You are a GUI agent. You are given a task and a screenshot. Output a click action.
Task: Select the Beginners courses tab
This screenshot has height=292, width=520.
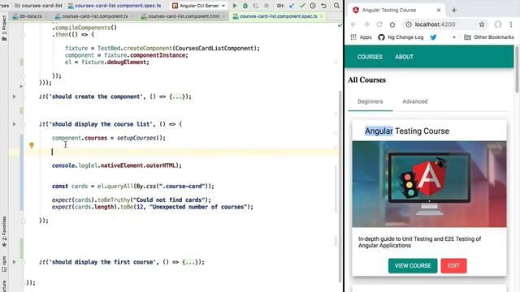(x=370, y=101)
